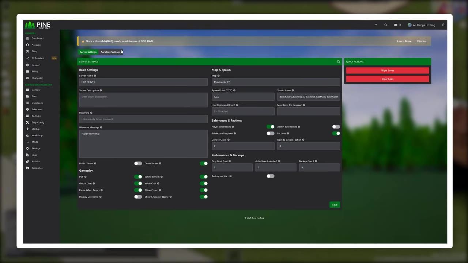Enable the Display Username toggle
Image resolution: width=468 pixels, height=263 pixels.
pyautogui.click(x=138, y=197)
